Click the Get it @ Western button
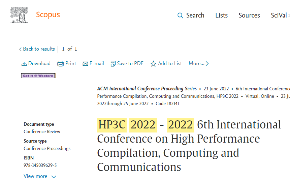Image resolution: width=290 pixels, height=178 pixels. 38,76
